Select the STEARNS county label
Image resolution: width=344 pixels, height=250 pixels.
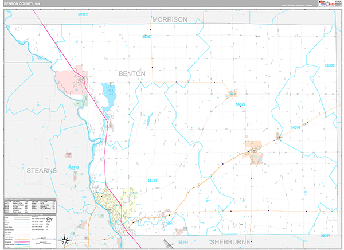pos(42,170)
